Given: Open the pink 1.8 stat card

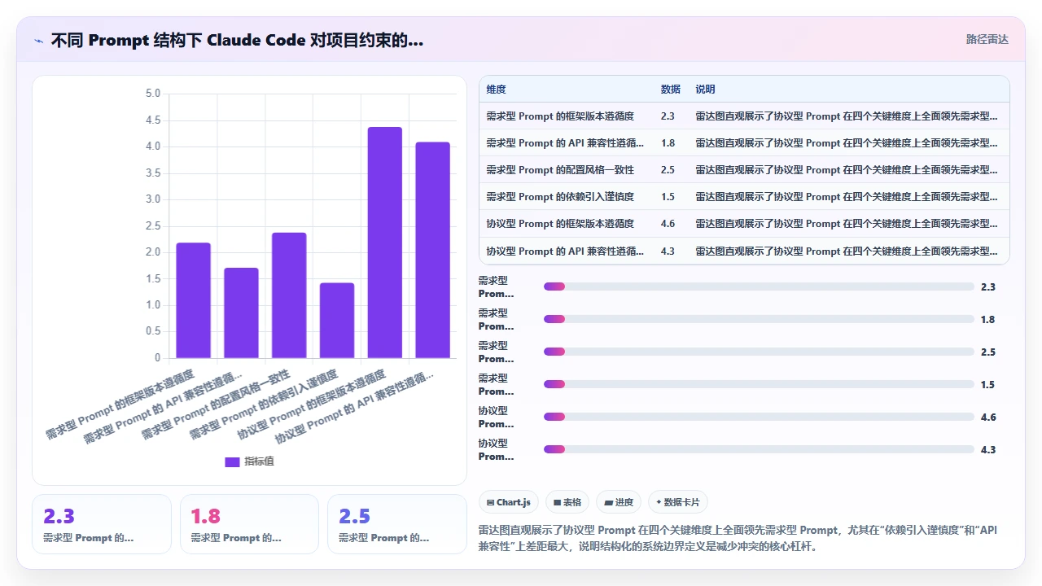Looking at the screenshot, I should coord(249,524).
